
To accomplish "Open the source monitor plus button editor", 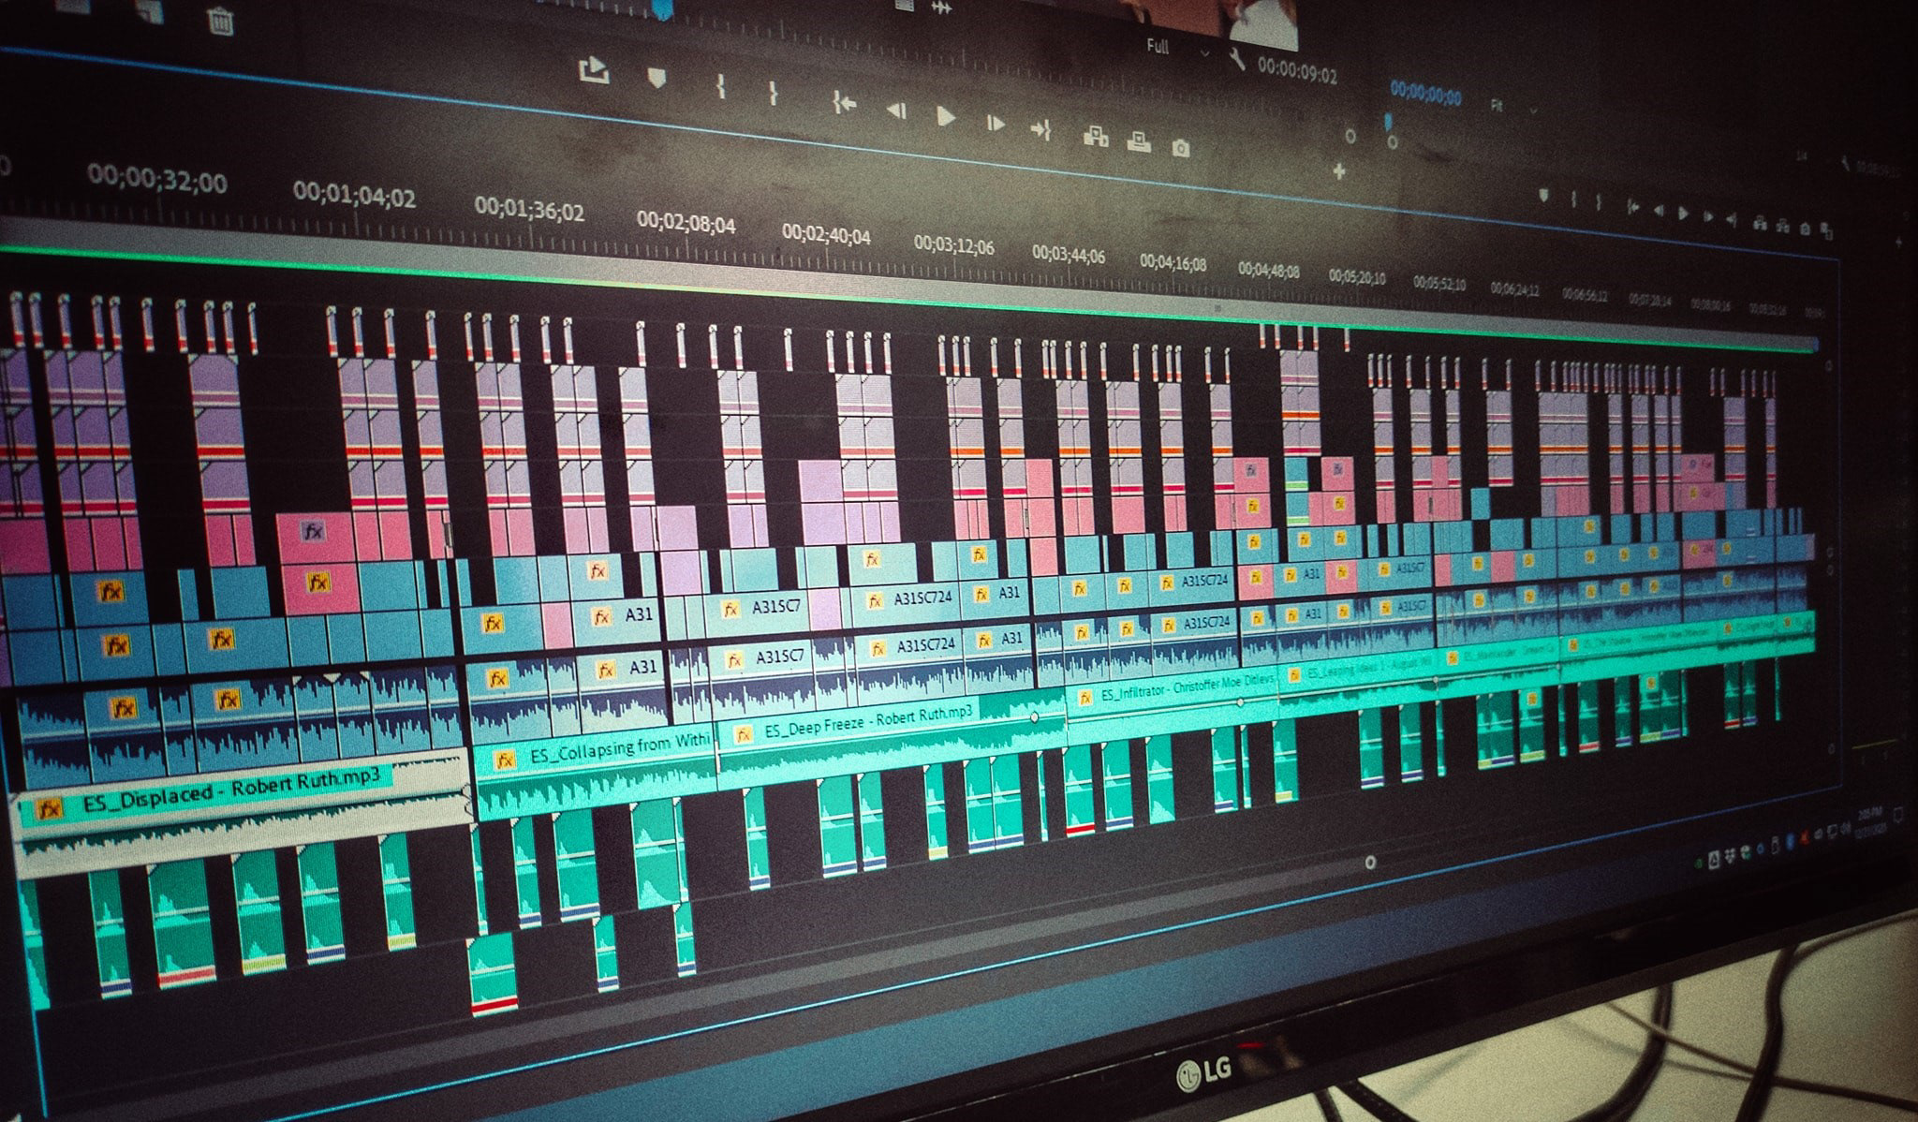I will 1339,171.
